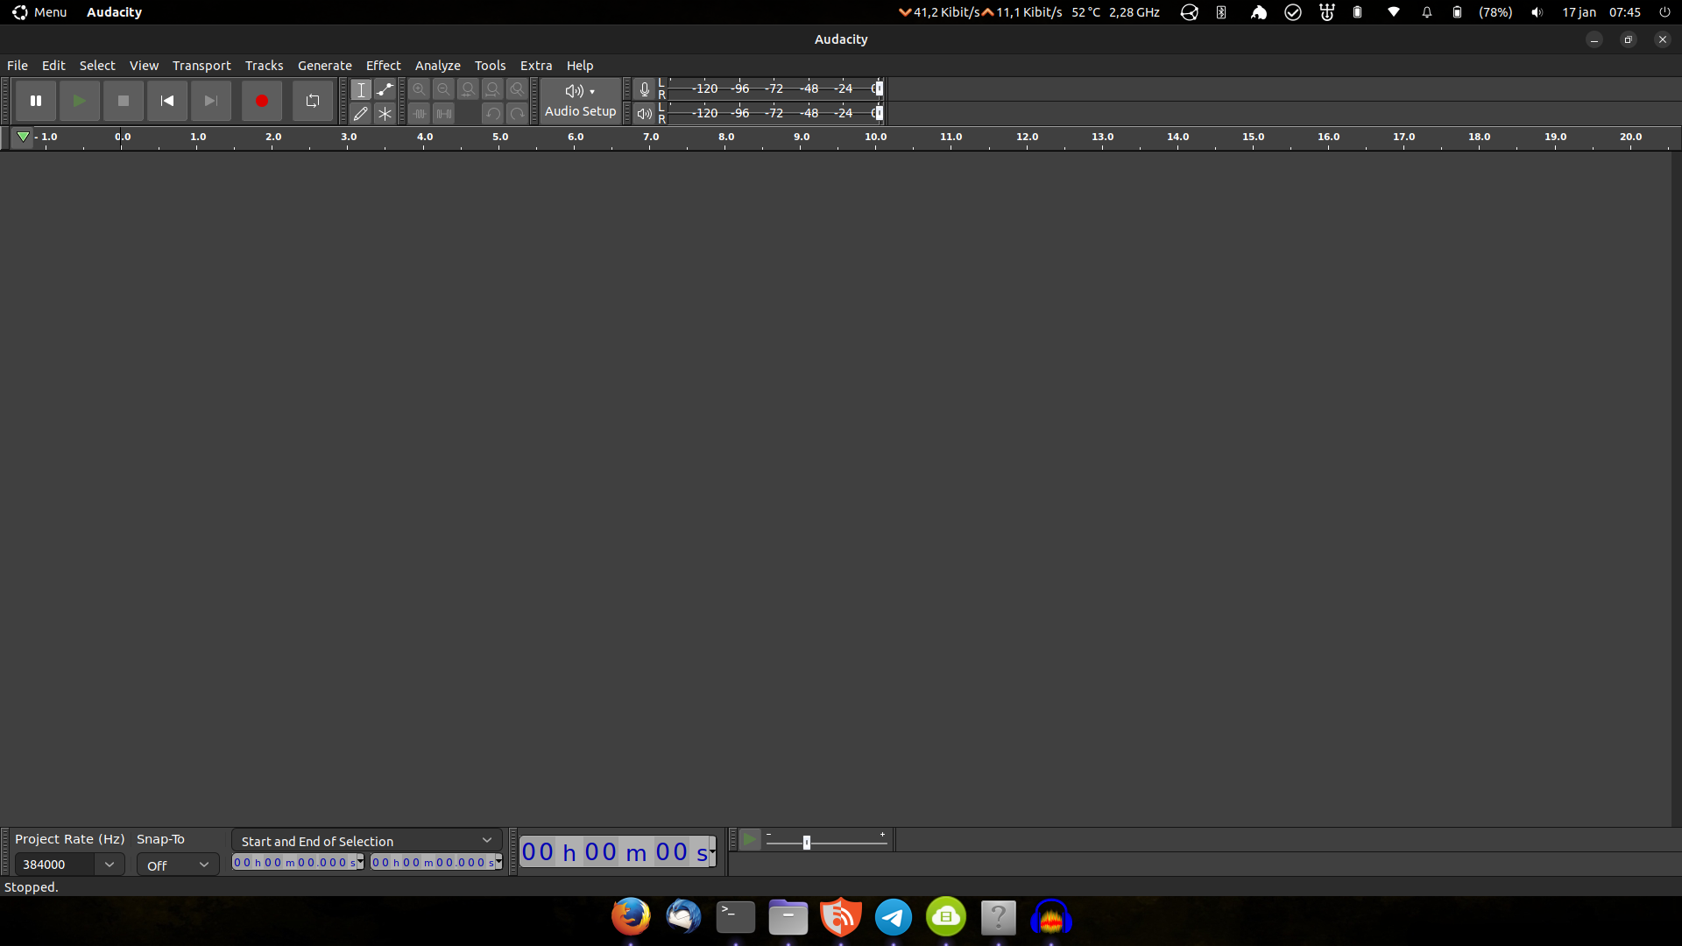
Task: Open the Snap-To dropdown
Action: pyautogui.click(x=177, y=865)
